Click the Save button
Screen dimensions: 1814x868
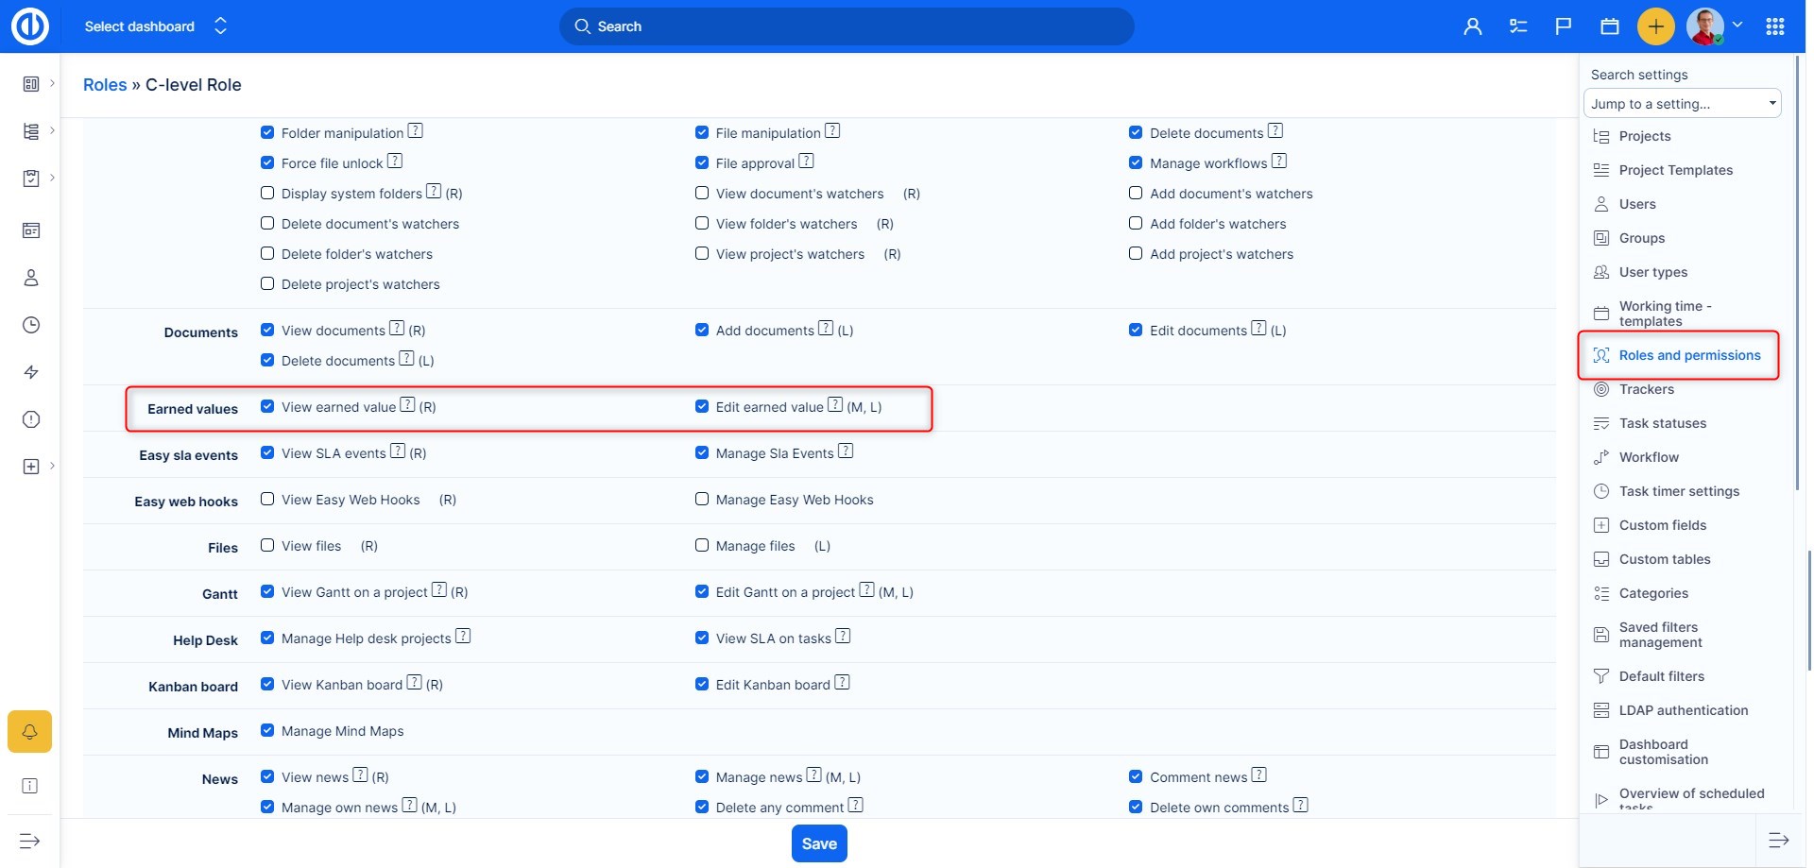pos(818,843)
